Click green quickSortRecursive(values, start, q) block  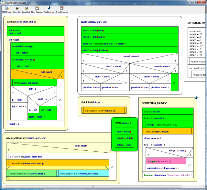[31, 173]
